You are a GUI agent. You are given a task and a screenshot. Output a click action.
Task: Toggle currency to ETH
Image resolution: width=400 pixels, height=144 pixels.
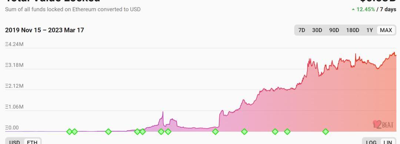click(32, 142)
